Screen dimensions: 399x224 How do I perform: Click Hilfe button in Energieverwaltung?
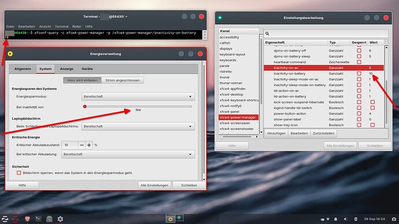22,185
